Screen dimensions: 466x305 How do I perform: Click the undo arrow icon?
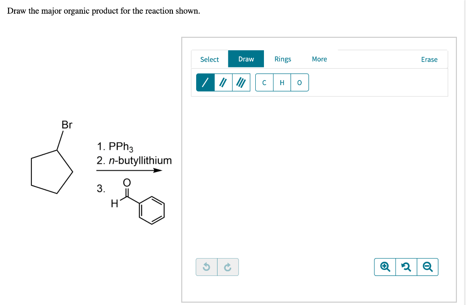[207, 267]
